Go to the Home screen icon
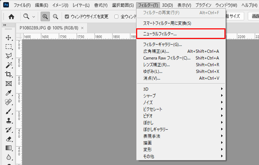This screenshot has height=165, width=259. [11, 17]
